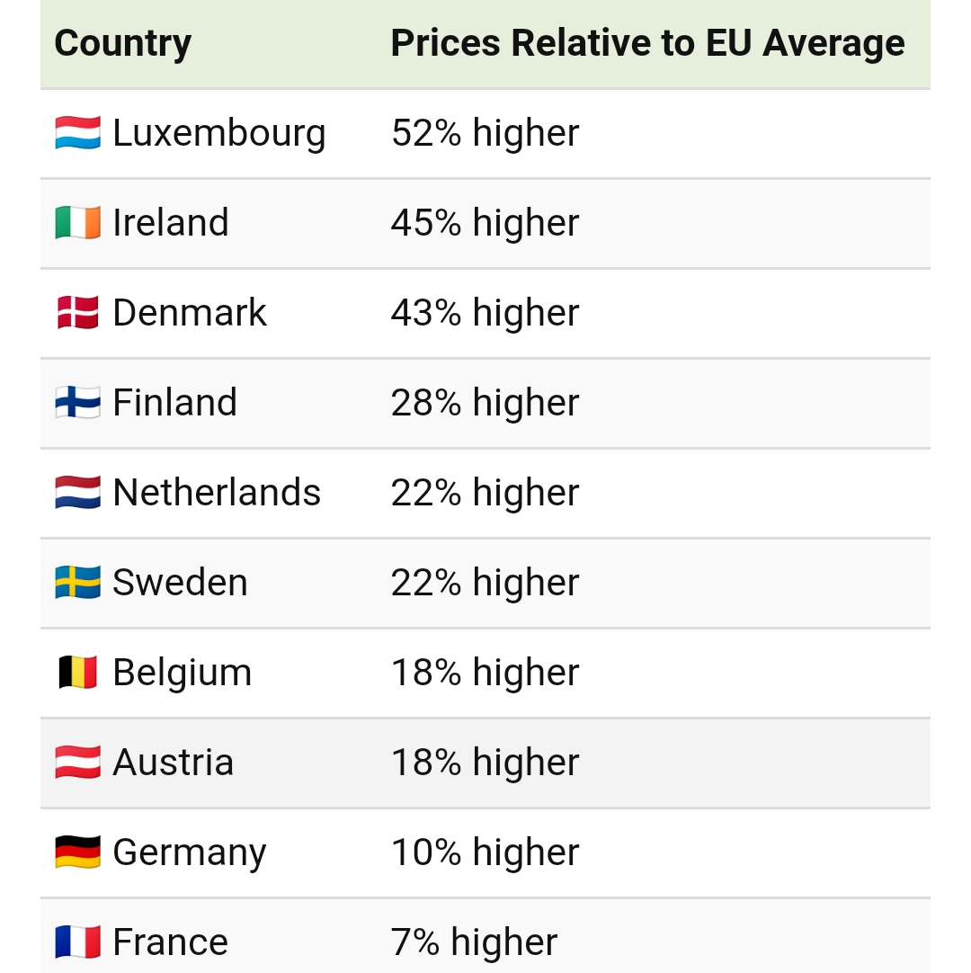The height and width of the screenshot is (973, 971).
Task: Select the 43% higher value for Denmark
Action: (x=485, y=313)
